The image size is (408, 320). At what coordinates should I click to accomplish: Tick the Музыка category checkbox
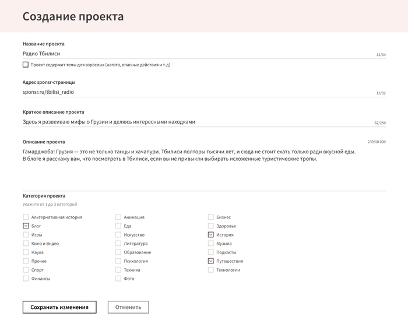pos(211,243)
